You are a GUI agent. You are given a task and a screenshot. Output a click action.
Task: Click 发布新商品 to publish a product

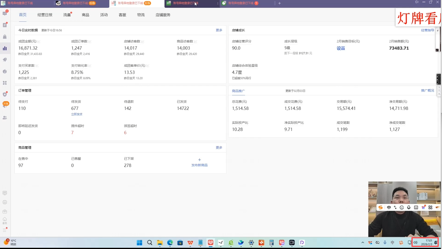click(199, 165)
